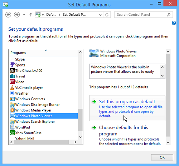Click Programs list horizontal scrollbar thumb

(x=41, y=142)
